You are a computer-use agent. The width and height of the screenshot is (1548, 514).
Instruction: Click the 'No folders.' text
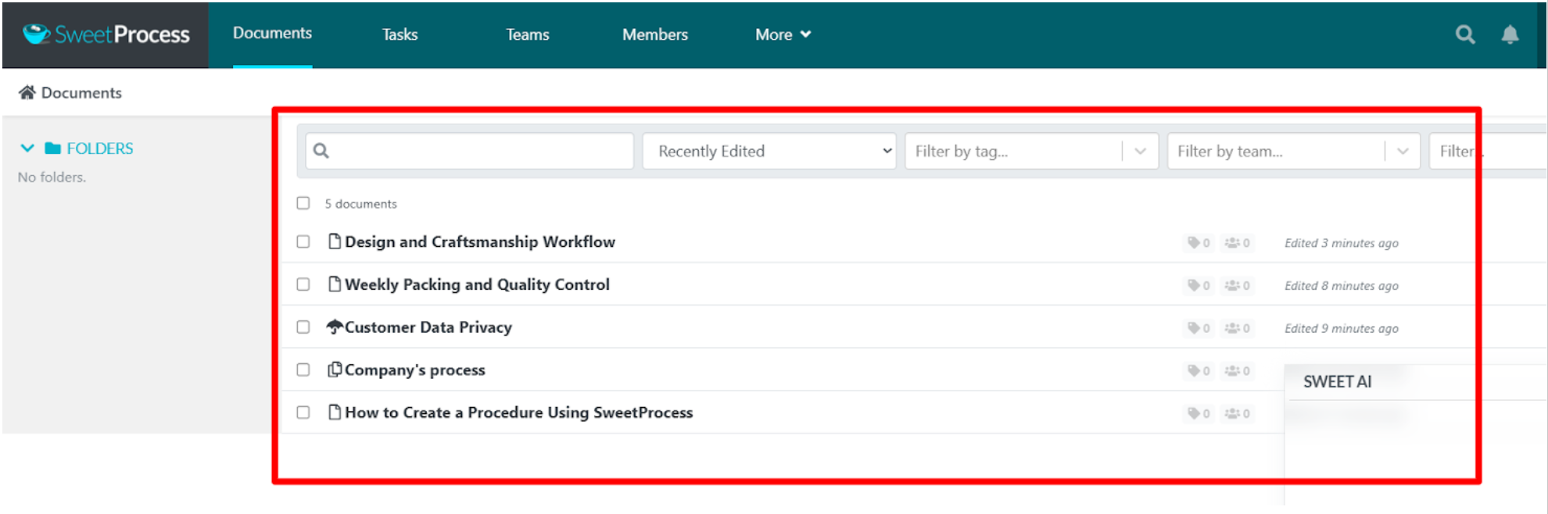[52, 177]
